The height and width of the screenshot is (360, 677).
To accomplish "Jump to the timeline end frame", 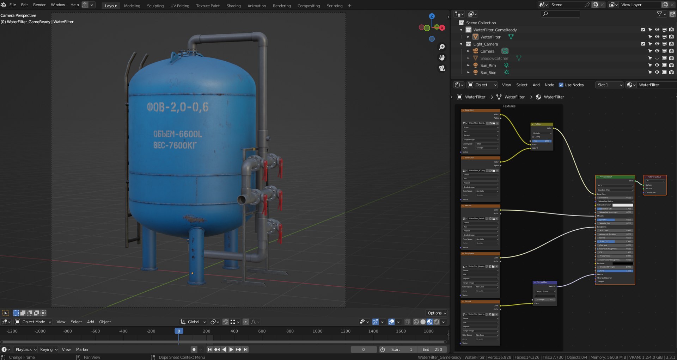I will point(246,349).
